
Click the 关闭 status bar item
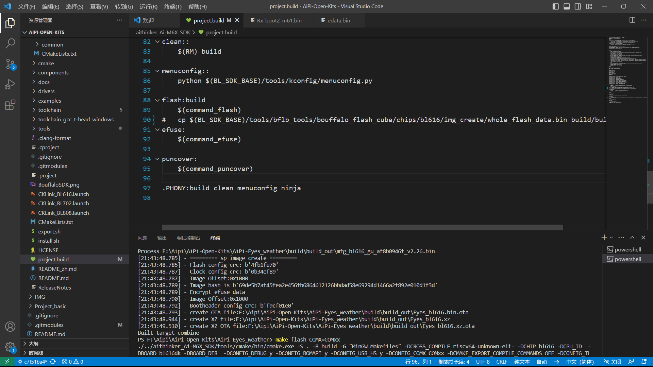(x=612, y=362)
